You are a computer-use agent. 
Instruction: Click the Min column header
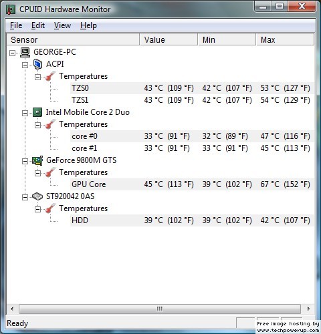tap(227, 40)
